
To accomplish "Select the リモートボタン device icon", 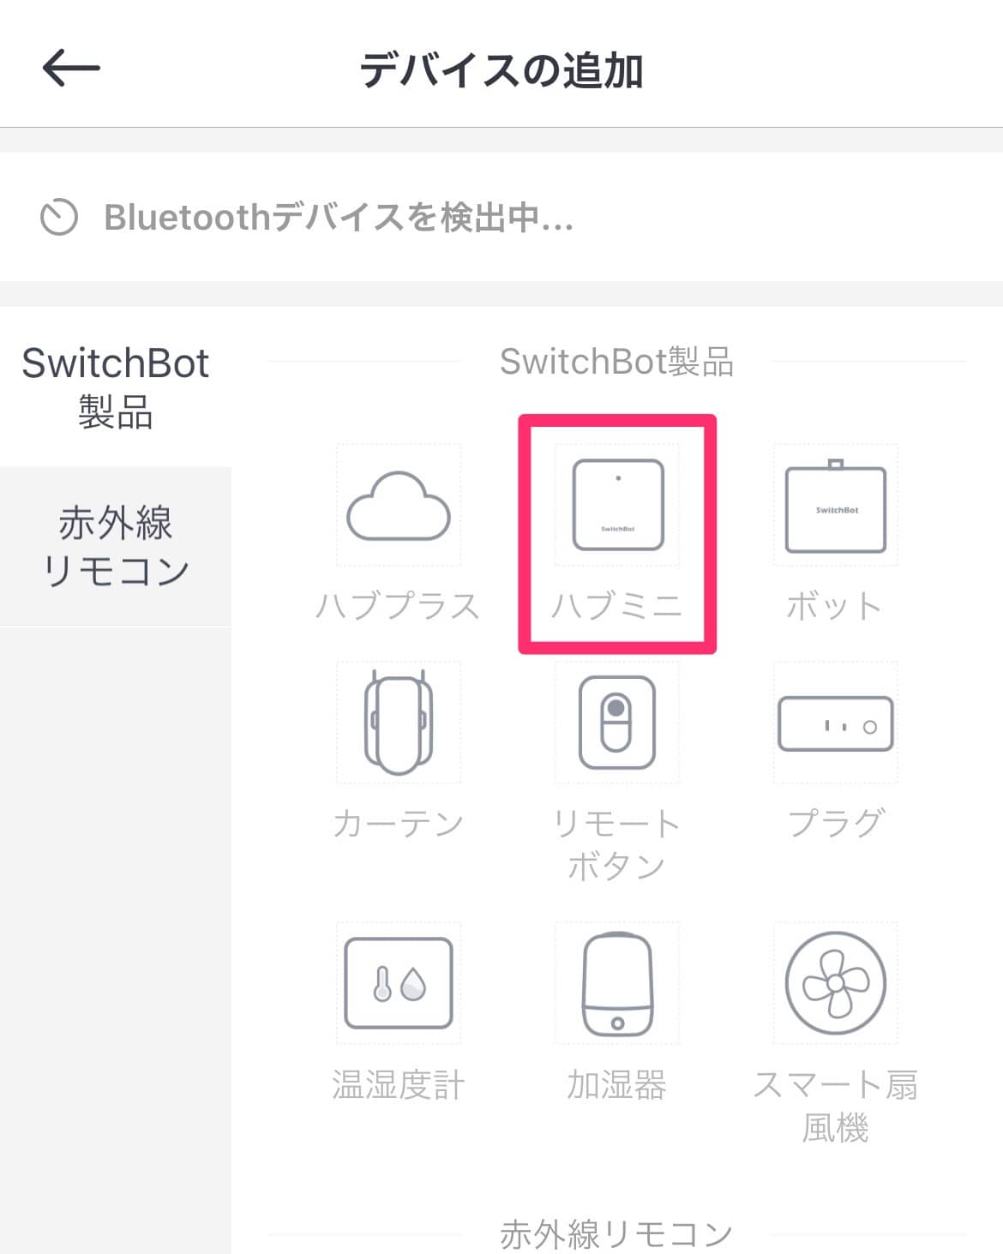I will (x=617, y=723).
